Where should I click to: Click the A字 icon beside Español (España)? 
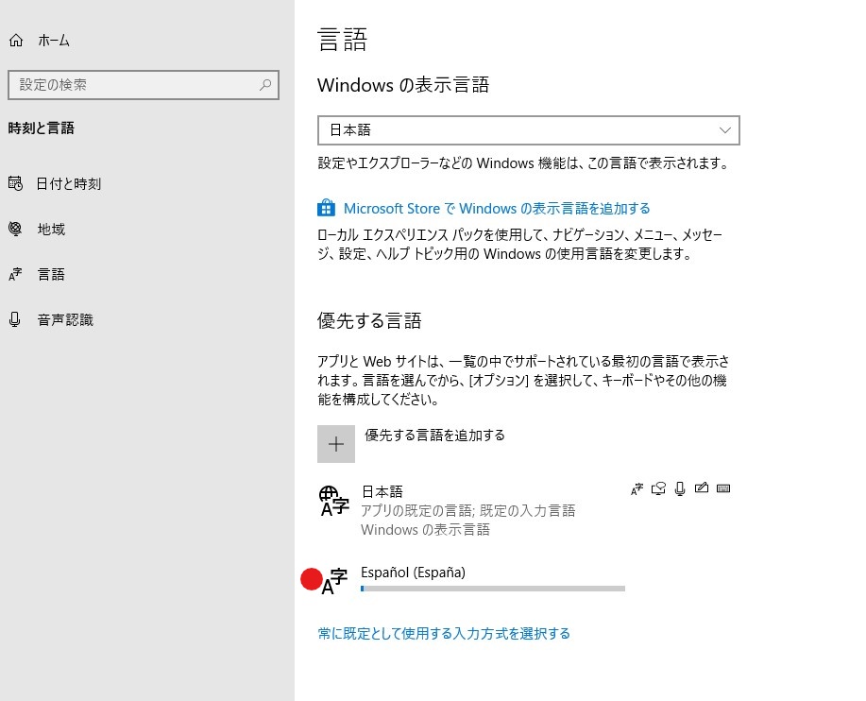tap(334, 582)
